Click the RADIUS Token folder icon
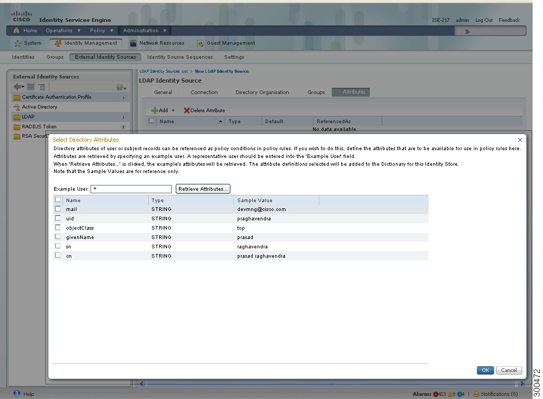Image resolution: width=543 pixels, height=399 pixels. coord(17,127)
